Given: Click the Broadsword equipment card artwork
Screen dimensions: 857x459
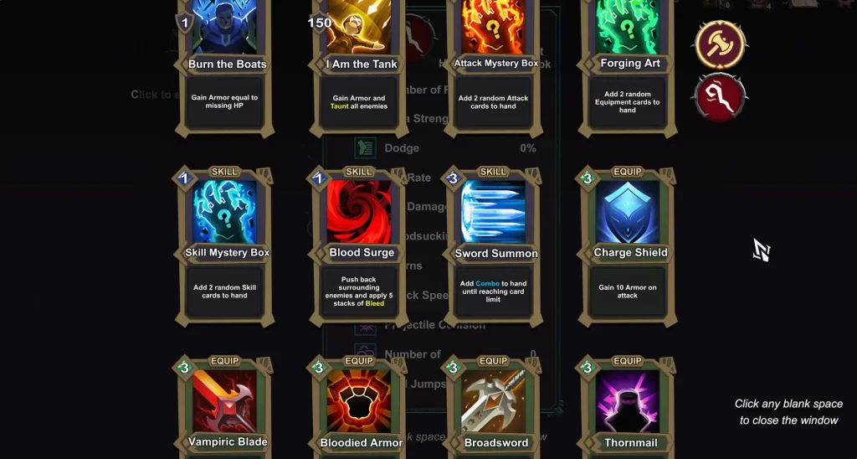Looking at the screenshot, I should point(493,401).
